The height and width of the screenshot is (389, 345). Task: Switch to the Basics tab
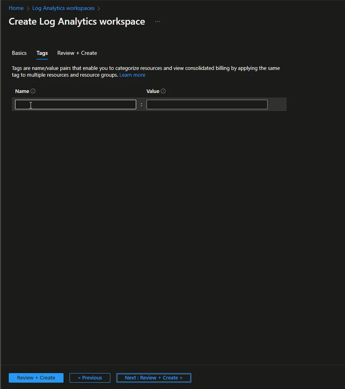[x=19, y=53]
